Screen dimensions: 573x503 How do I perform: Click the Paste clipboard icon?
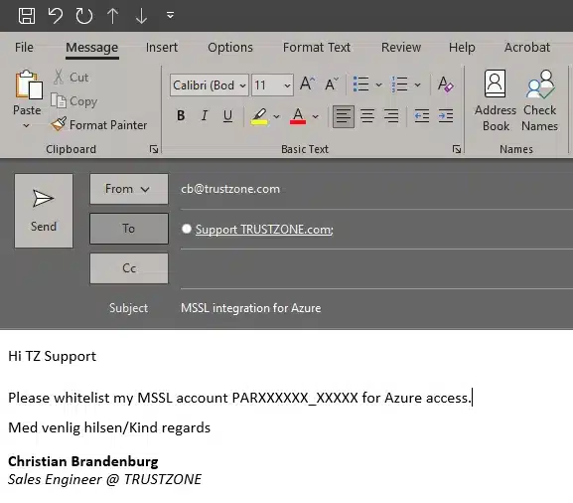point(28,84)
